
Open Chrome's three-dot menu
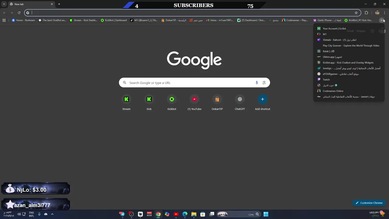(384, 13)
